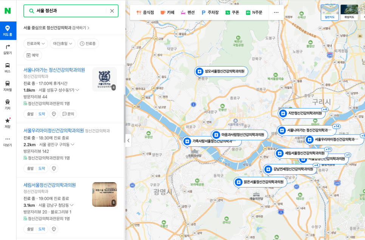365x240 pixels.
Task: Click the Naver N logo
Action: coord(8,11)
